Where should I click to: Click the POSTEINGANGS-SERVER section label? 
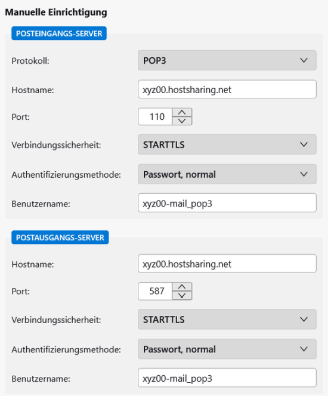pyautogui.click(x=59, y=33)
